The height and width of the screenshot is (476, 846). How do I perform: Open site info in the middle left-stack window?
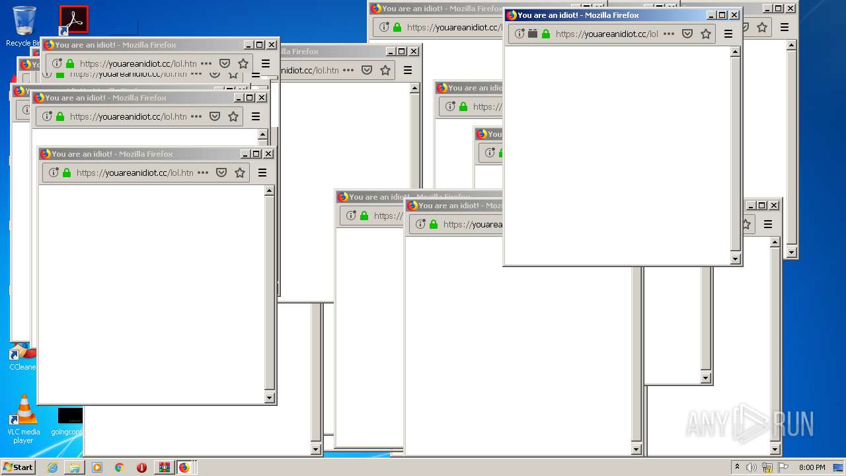pos(47,116)
